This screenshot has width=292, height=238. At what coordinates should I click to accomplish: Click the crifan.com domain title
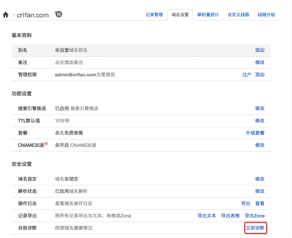pos(33,15)
